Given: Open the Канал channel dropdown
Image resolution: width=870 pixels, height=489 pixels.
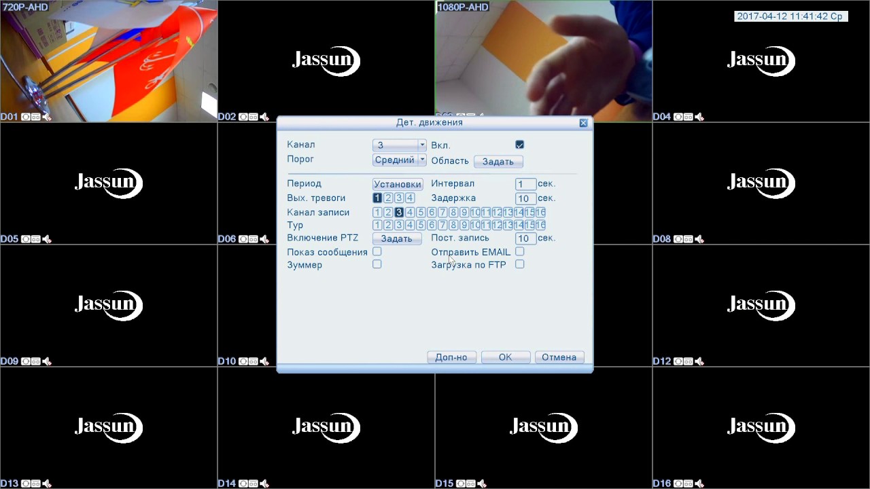Looking at the screenshot, I should point(399,145).
